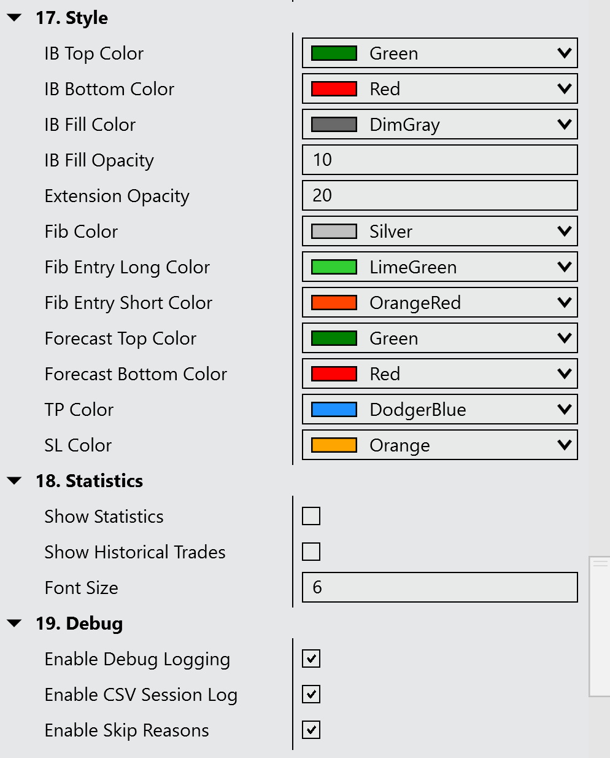Click the DodgerBlue TP Color swatch
The width and height of the screenshot is (610, 758).
[334, 410]
